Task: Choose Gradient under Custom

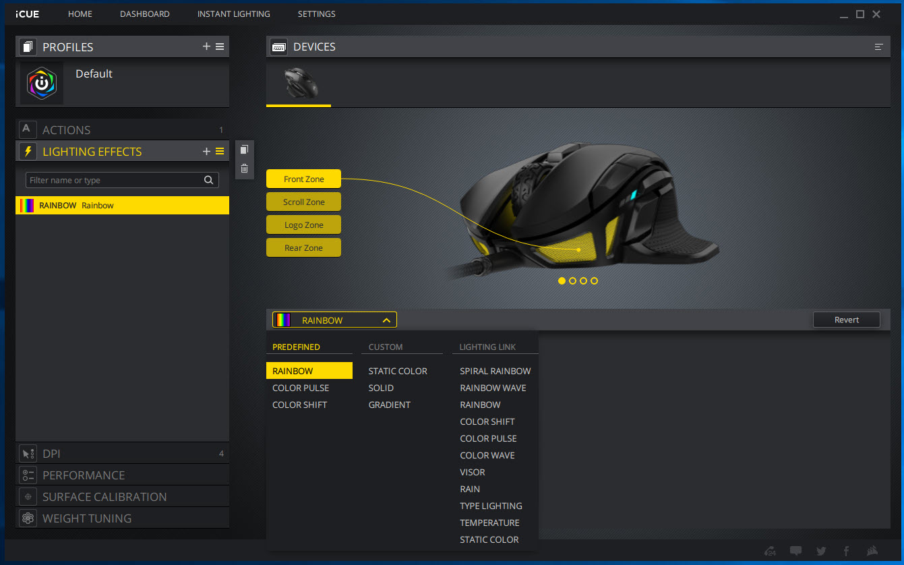Action: [x=389, y=405]
